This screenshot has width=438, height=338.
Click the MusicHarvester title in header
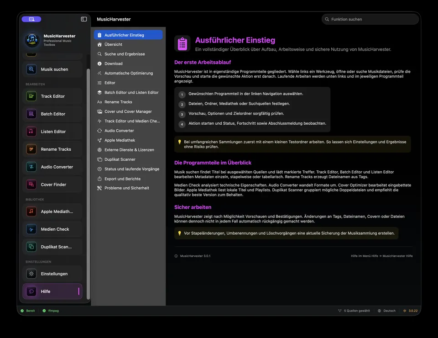114,19
